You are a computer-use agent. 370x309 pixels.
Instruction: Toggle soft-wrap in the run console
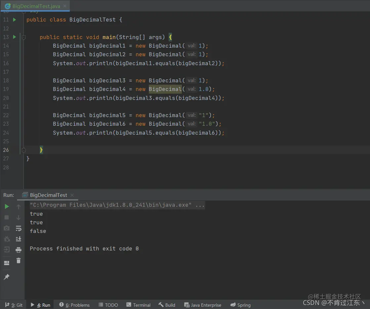[x=19, y=228]
